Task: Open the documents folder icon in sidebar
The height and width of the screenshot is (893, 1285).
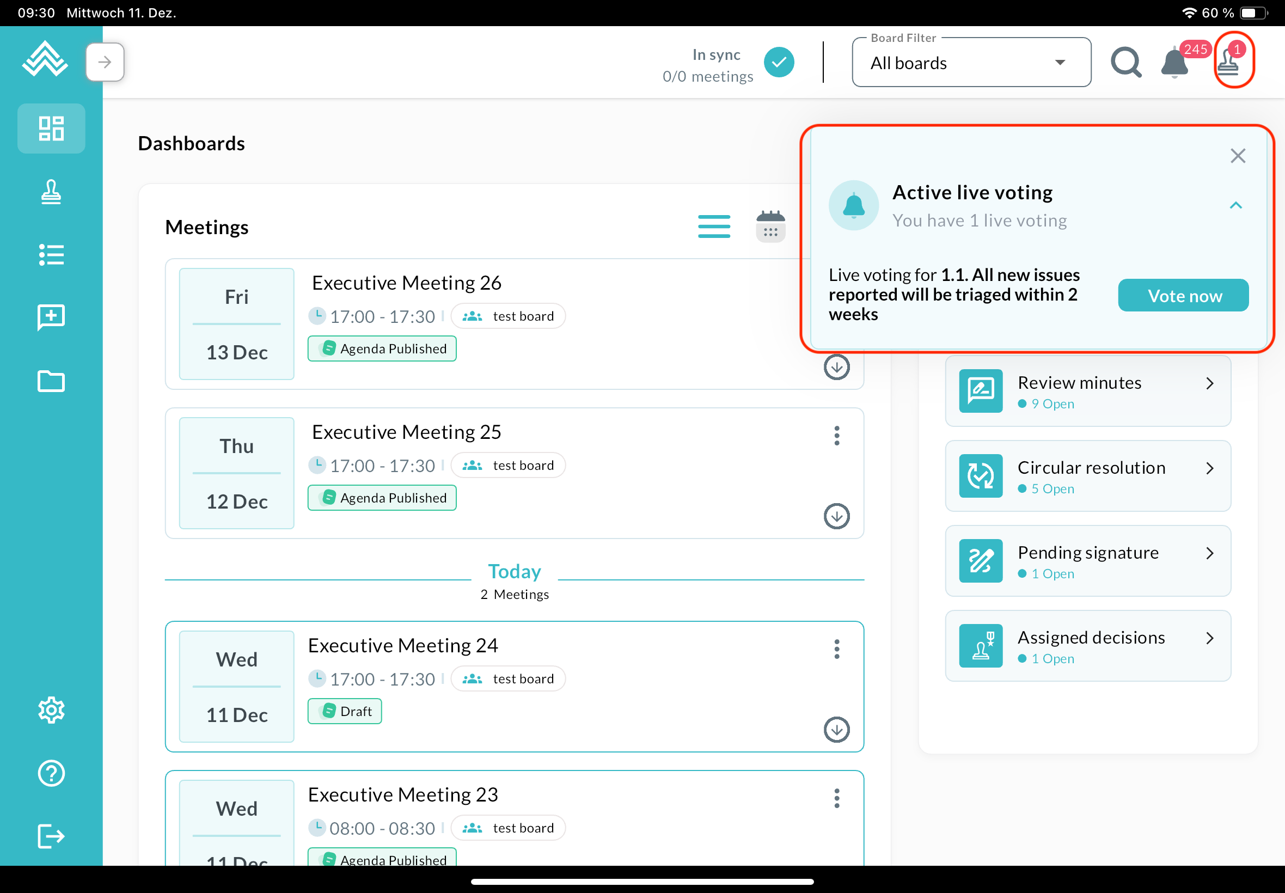Action: (51, 382)
